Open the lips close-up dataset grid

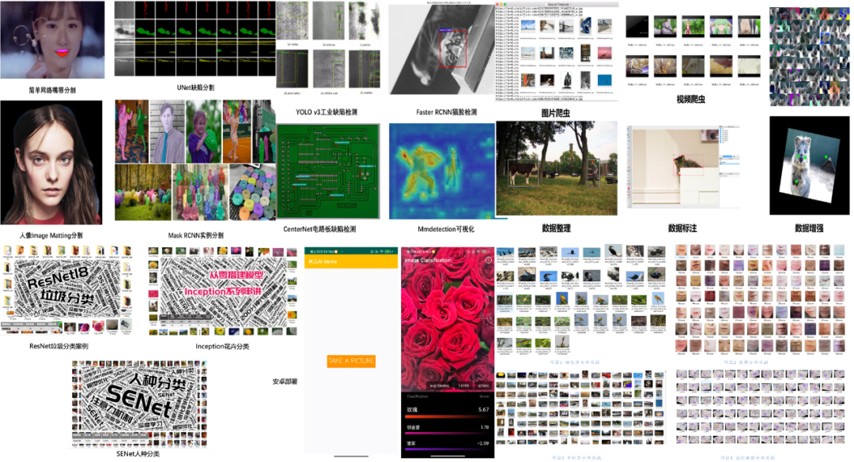coord(761,300)
